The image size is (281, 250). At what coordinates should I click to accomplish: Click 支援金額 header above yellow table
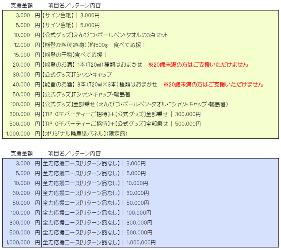pos(22,5)
